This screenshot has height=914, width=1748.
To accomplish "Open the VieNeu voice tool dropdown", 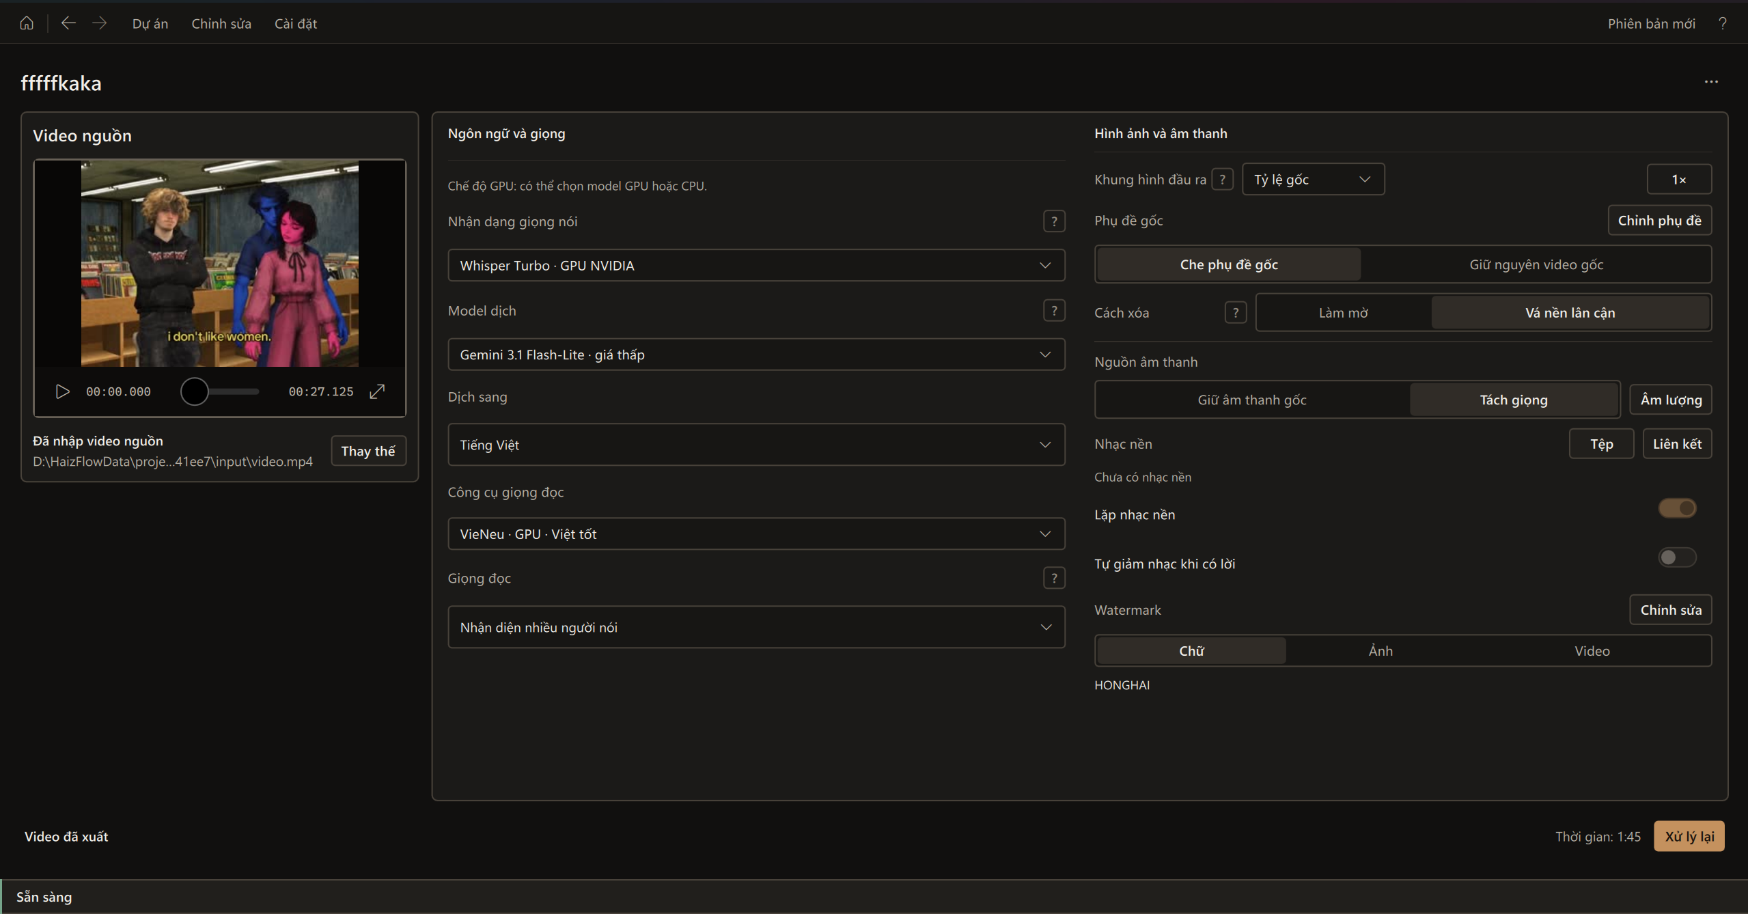I will 756,534.
